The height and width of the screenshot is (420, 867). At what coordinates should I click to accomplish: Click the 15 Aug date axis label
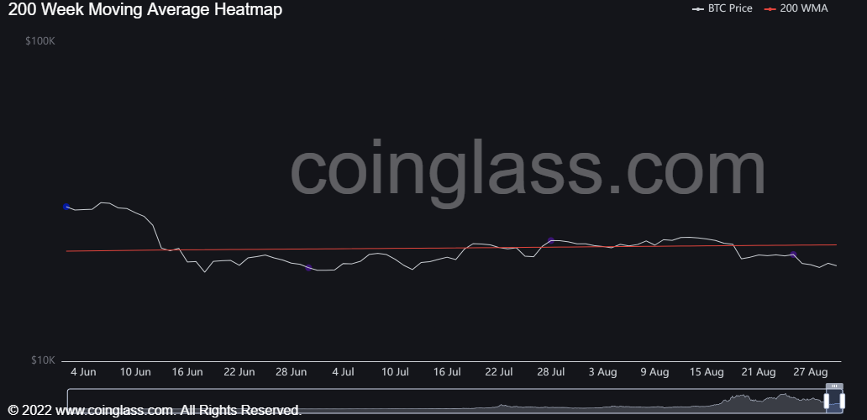pos(707,371)
